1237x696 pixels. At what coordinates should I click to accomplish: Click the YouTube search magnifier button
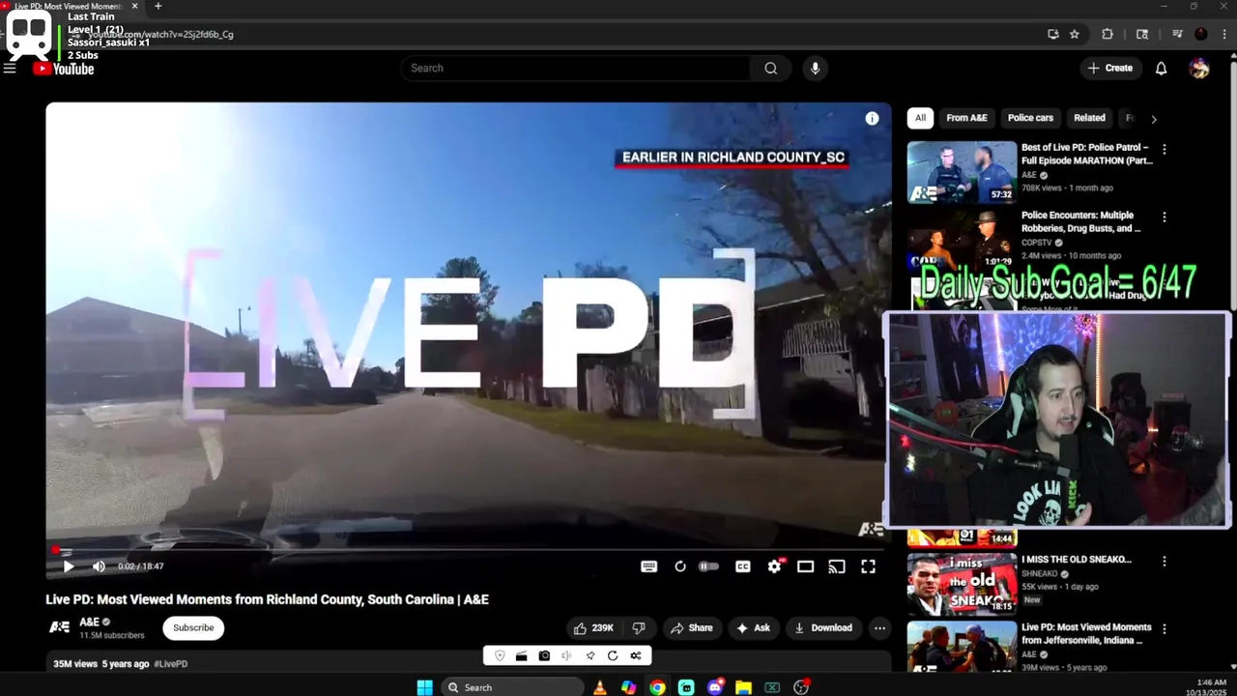coord(770,69)
